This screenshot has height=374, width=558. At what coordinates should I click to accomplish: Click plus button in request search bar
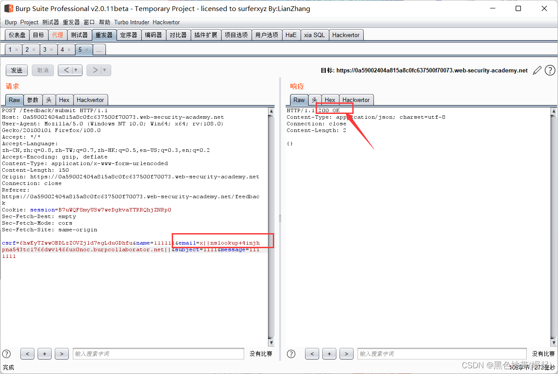tap(45, 354)
